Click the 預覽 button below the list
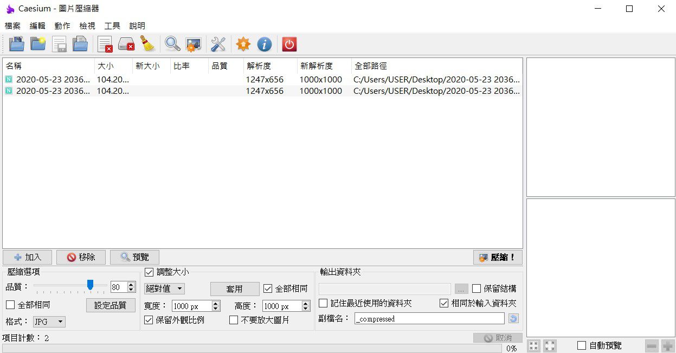676x353 pixels. (x=134, y=257)
